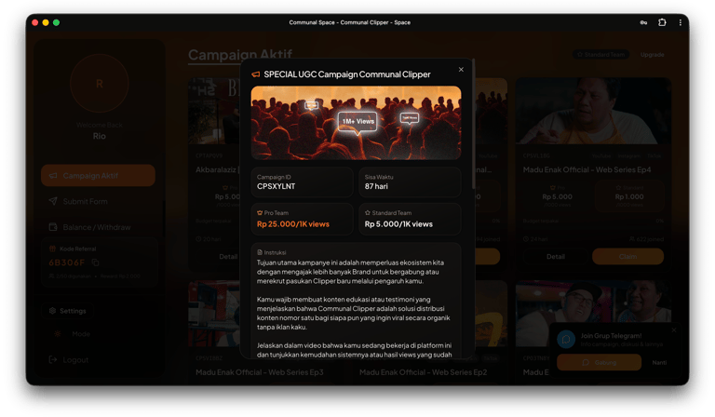Open the Campaign Aktif sidebar item
This screenshot has width=715, height=417.
[x=98, y=176]
